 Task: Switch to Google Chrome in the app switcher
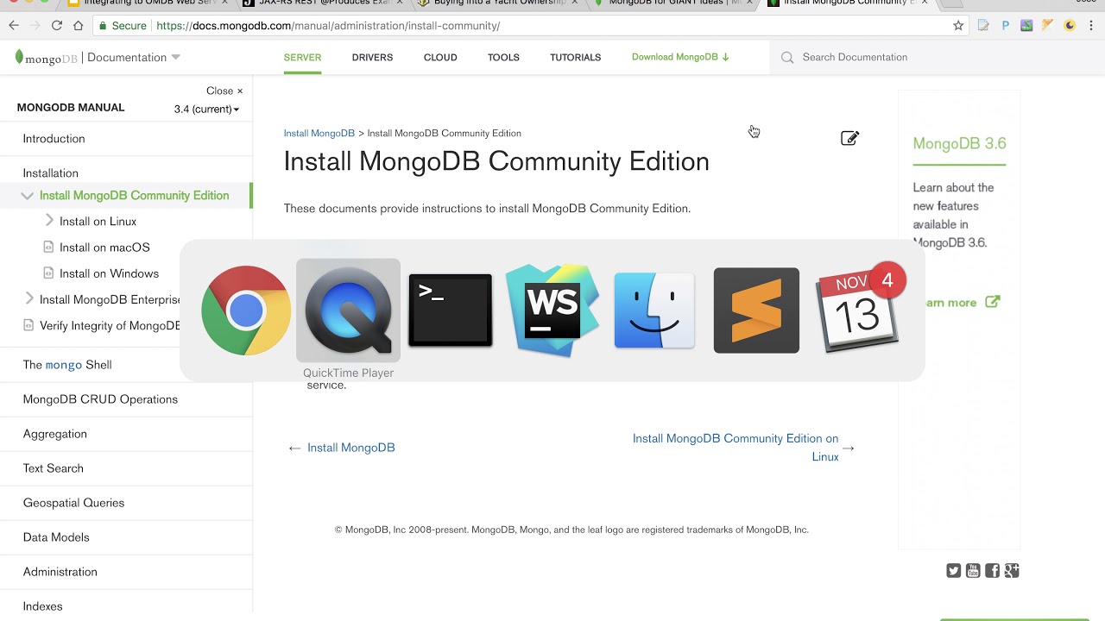[x=246, y=310]
